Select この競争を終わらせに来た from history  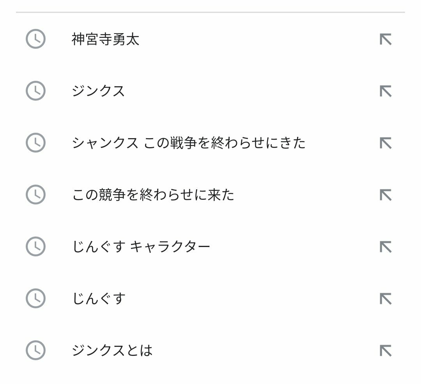click(153, 195)
